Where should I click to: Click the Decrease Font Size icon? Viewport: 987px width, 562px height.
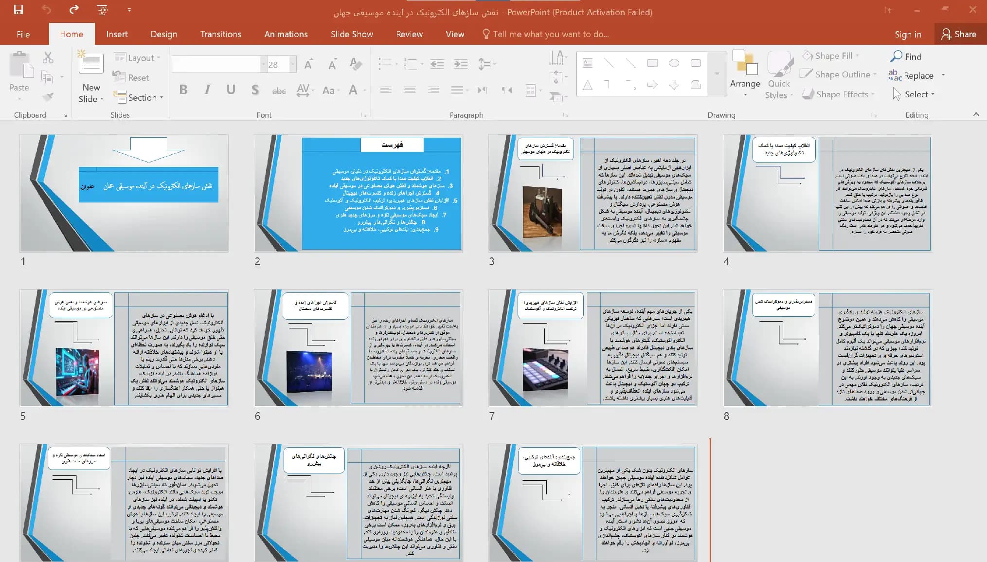[332, 64]
